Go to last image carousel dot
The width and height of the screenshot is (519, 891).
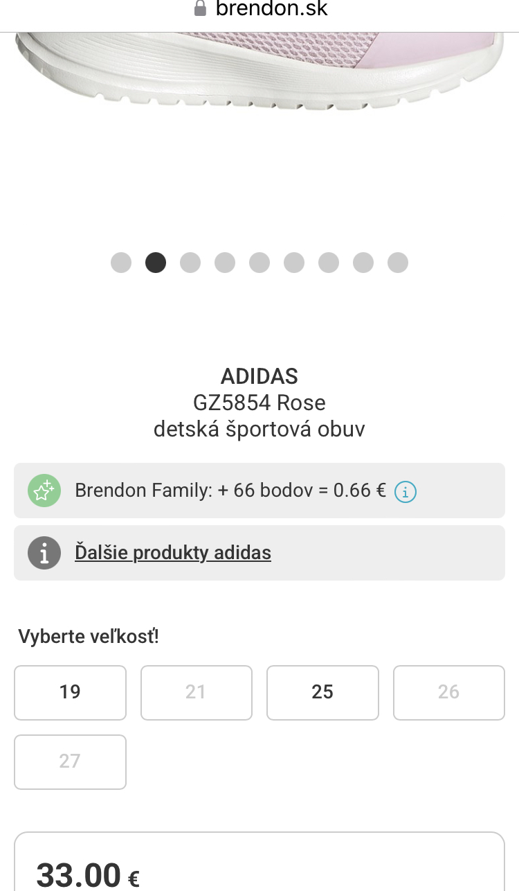pyautogui.click(x=398, y=263)
